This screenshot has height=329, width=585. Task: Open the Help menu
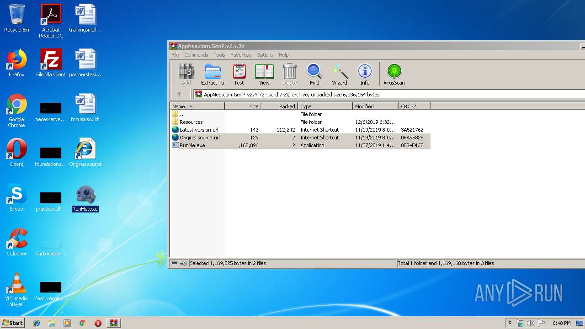283,55
